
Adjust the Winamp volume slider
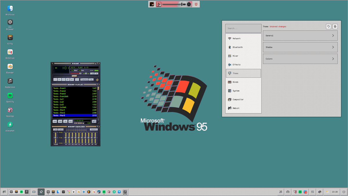point(76,73)
